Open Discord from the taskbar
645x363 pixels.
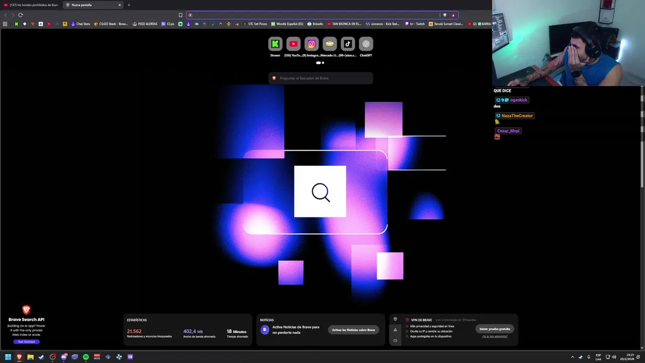(x=63, y=357)
